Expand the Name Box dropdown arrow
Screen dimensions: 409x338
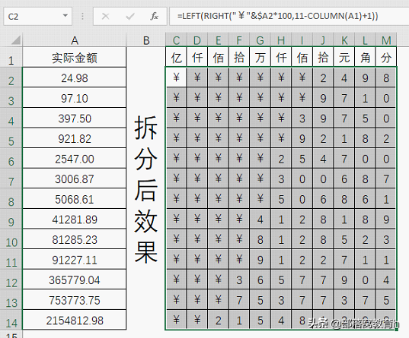click(x=66, y=16)
